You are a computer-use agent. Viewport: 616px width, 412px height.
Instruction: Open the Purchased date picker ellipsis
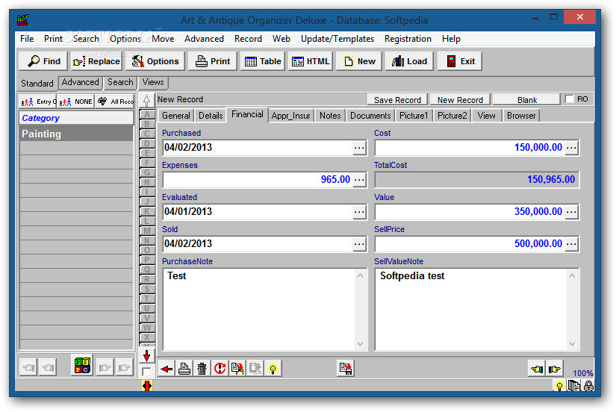(359, 148)
